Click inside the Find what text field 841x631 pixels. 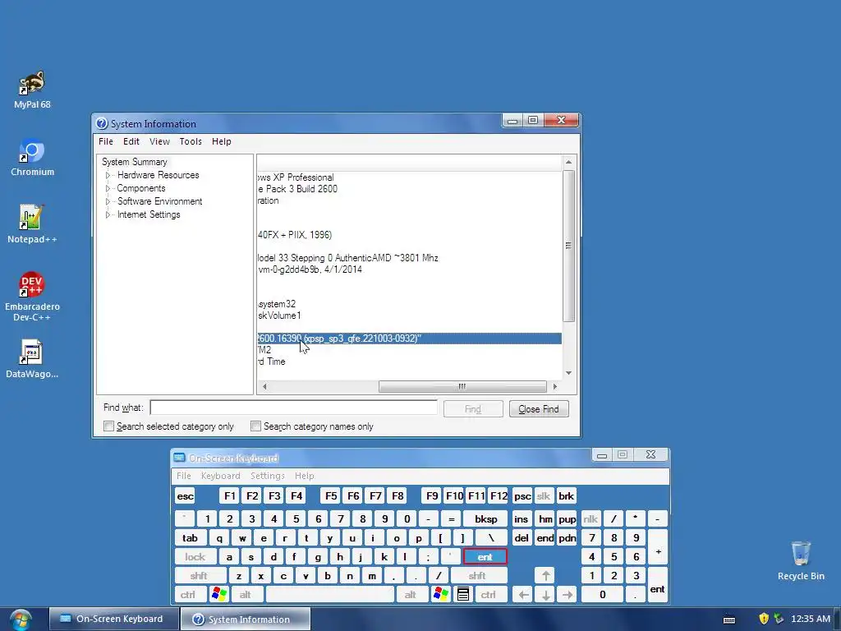(x=293, y=408)
